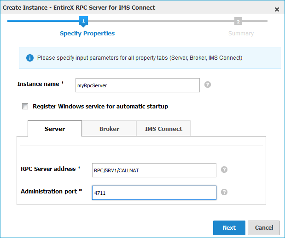
Task: Close the Create Instance dialog
Action: coord(277,9)
